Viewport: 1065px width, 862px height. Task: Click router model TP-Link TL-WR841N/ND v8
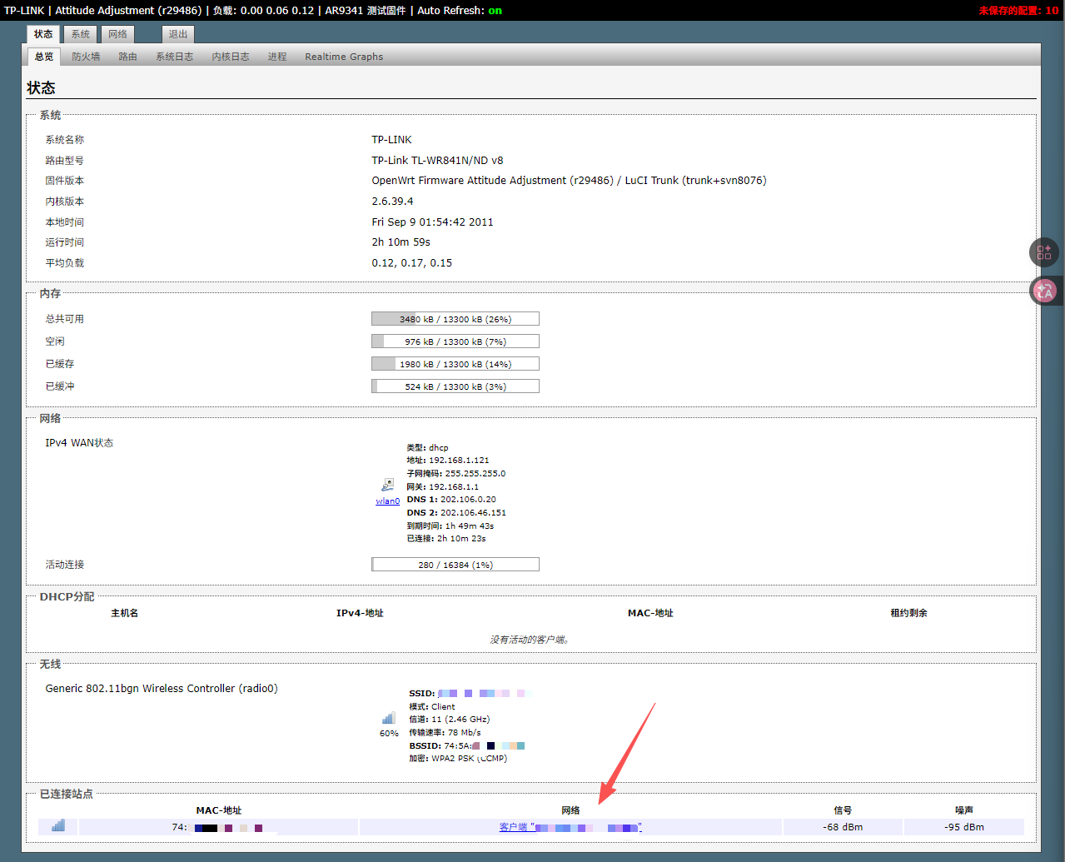(437, 161)
